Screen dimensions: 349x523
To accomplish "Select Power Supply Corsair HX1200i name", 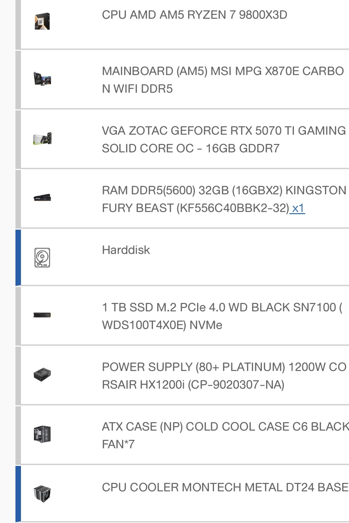I will 224,376.
